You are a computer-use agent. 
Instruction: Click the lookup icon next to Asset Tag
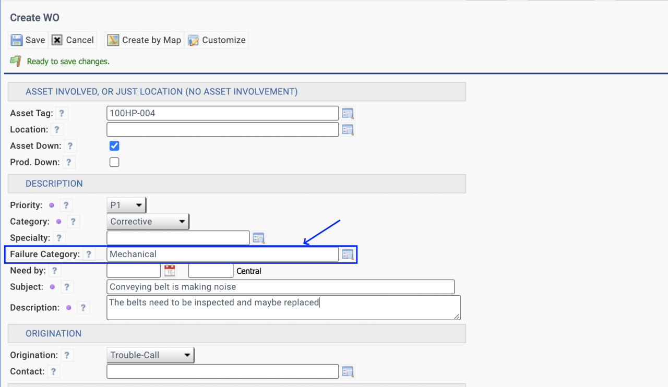348,113
